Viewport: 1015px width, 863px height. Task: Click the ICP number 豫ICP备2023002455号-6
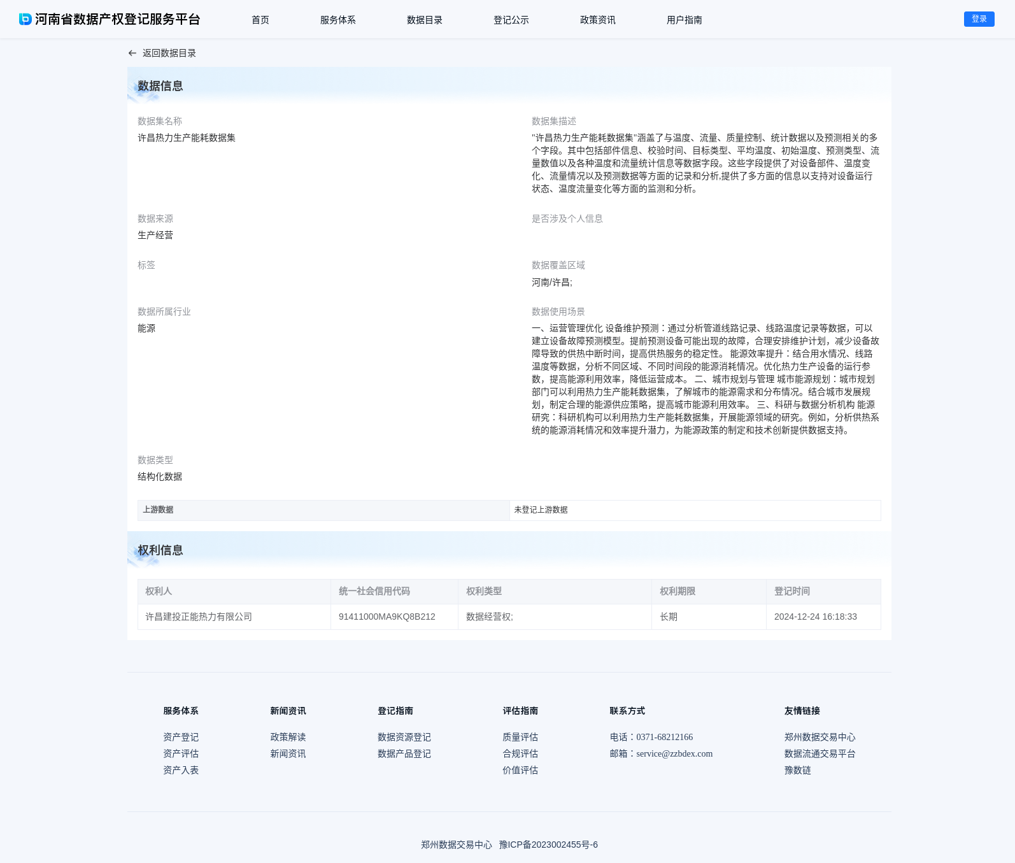pyautogui.click(x=548, y=845)
